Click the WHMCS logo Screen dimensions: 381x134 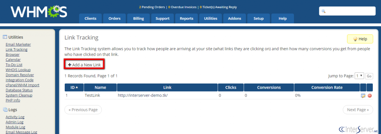tap(39, 12)
